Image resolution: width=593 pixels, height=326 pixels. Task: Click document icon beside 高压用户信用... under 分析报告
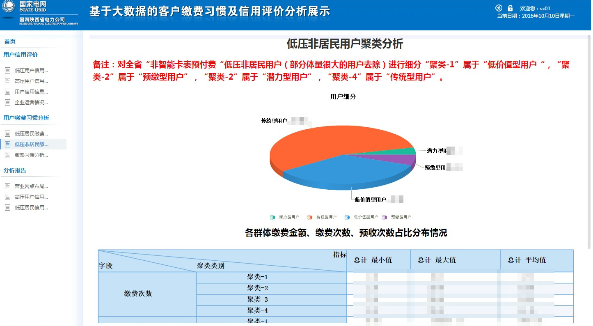[x=7, y=197]
